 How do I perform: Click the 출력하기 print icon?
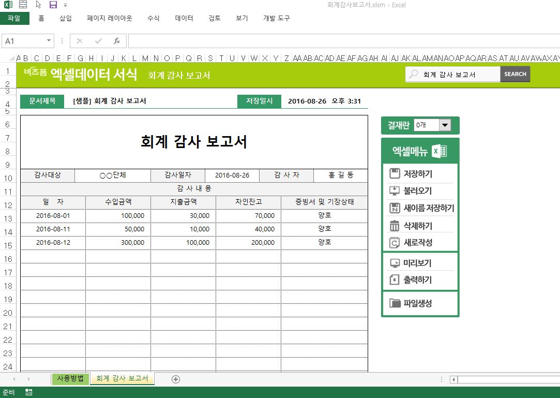pyautogui.click(x=395, y=279)
